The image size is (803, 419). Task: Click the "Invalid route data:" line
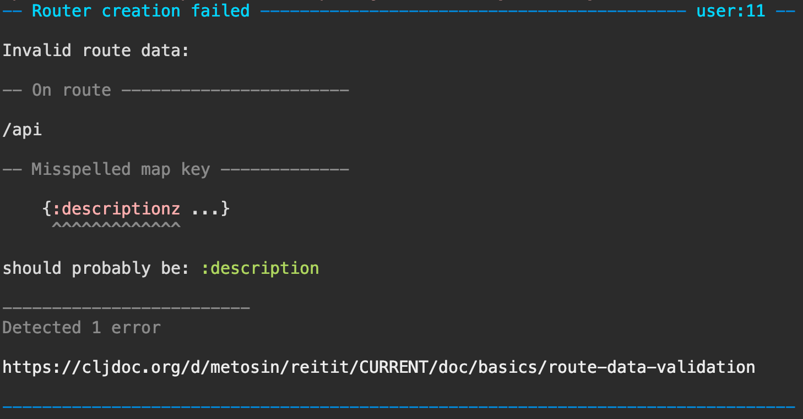(x=96, y=51)
